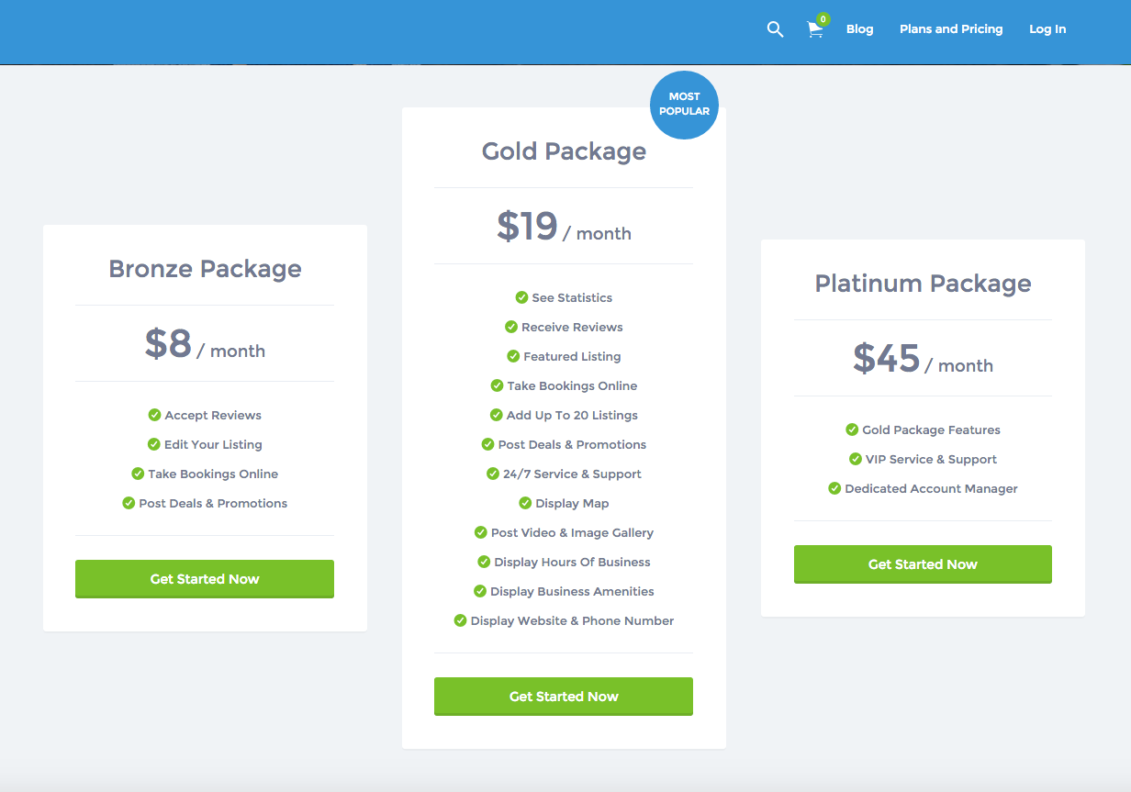Click the checkmark next to Display Map
The height and width of the screenshot is (792, 1131).
click(525, 503)
